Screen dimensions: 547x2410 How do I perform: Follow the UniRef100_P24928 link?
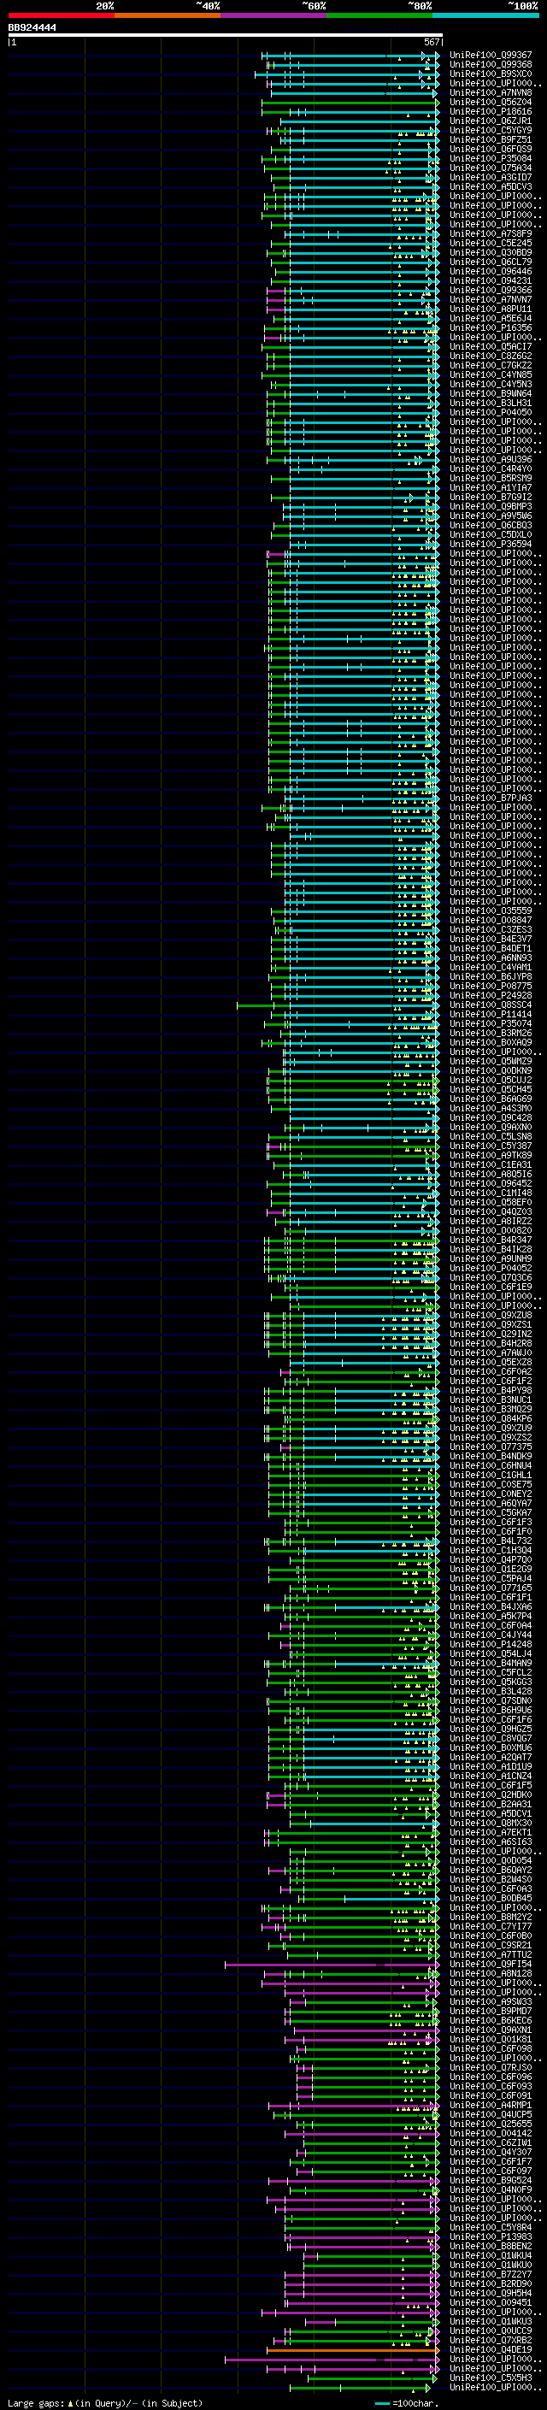[x=491, y=994]
